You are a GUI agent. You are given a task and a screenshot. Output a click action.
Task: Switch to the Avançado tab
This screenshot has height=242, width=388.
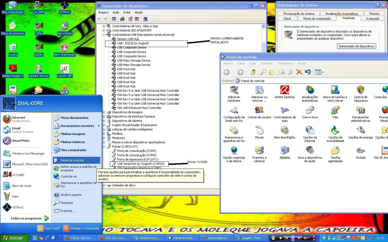(x=373, y=19)
